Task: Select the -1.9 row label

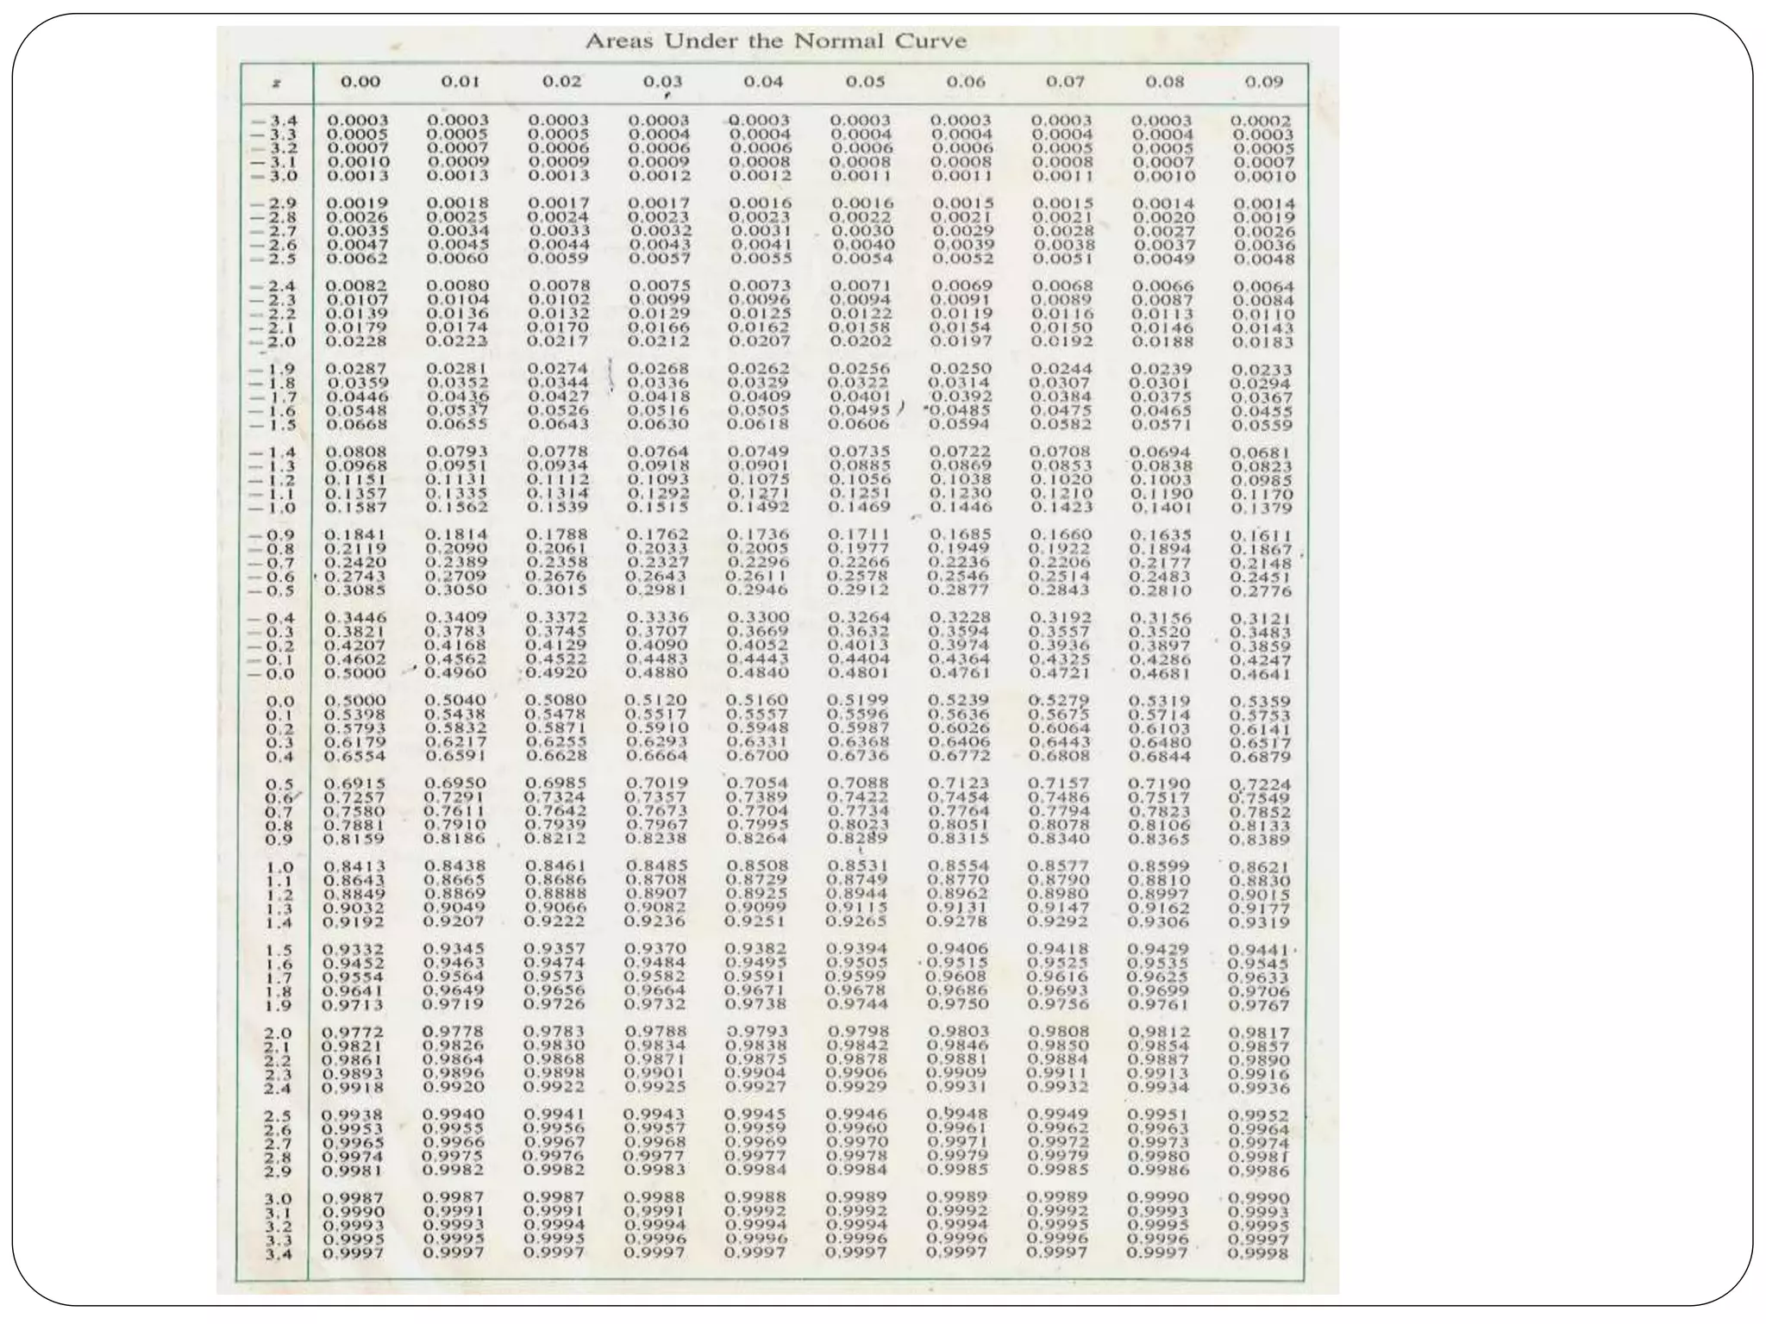Action: click(273, 370)
